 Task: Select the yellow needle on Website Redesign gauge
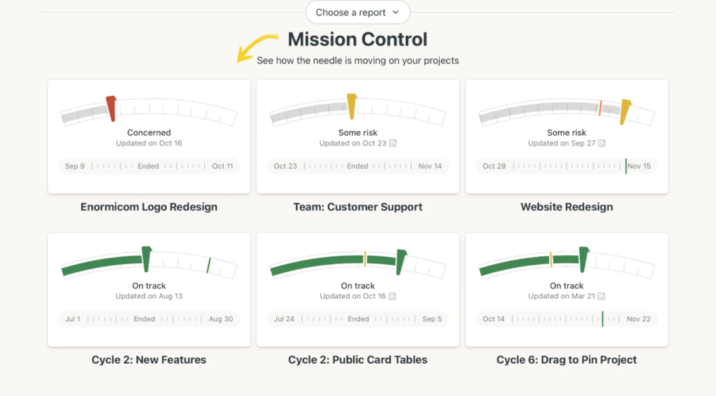[625, 112]
